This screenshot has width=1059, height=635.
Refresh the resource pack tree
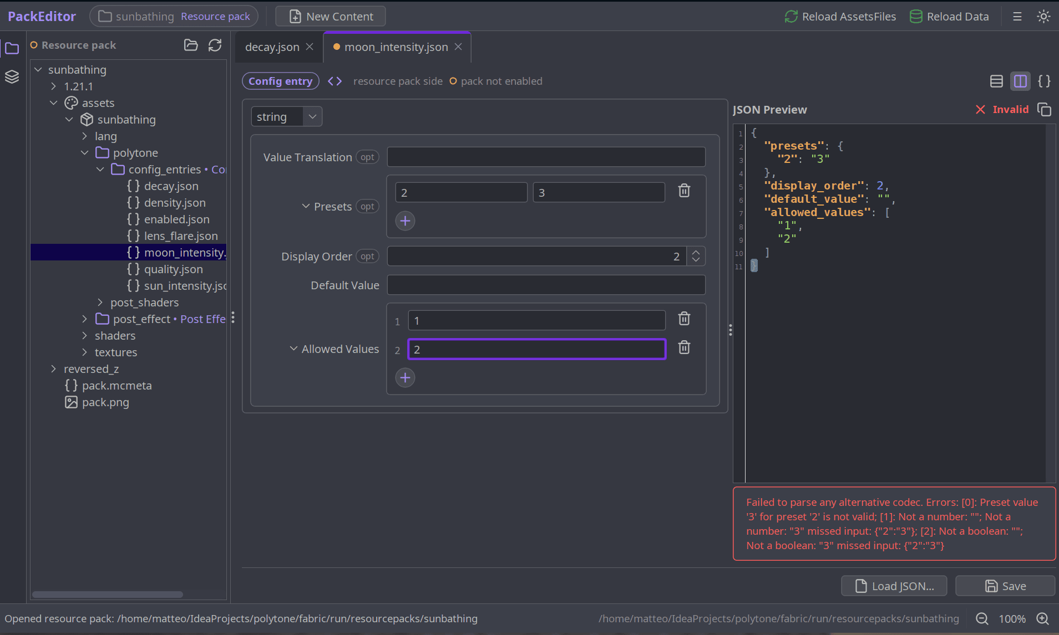(x=215, y=45)
